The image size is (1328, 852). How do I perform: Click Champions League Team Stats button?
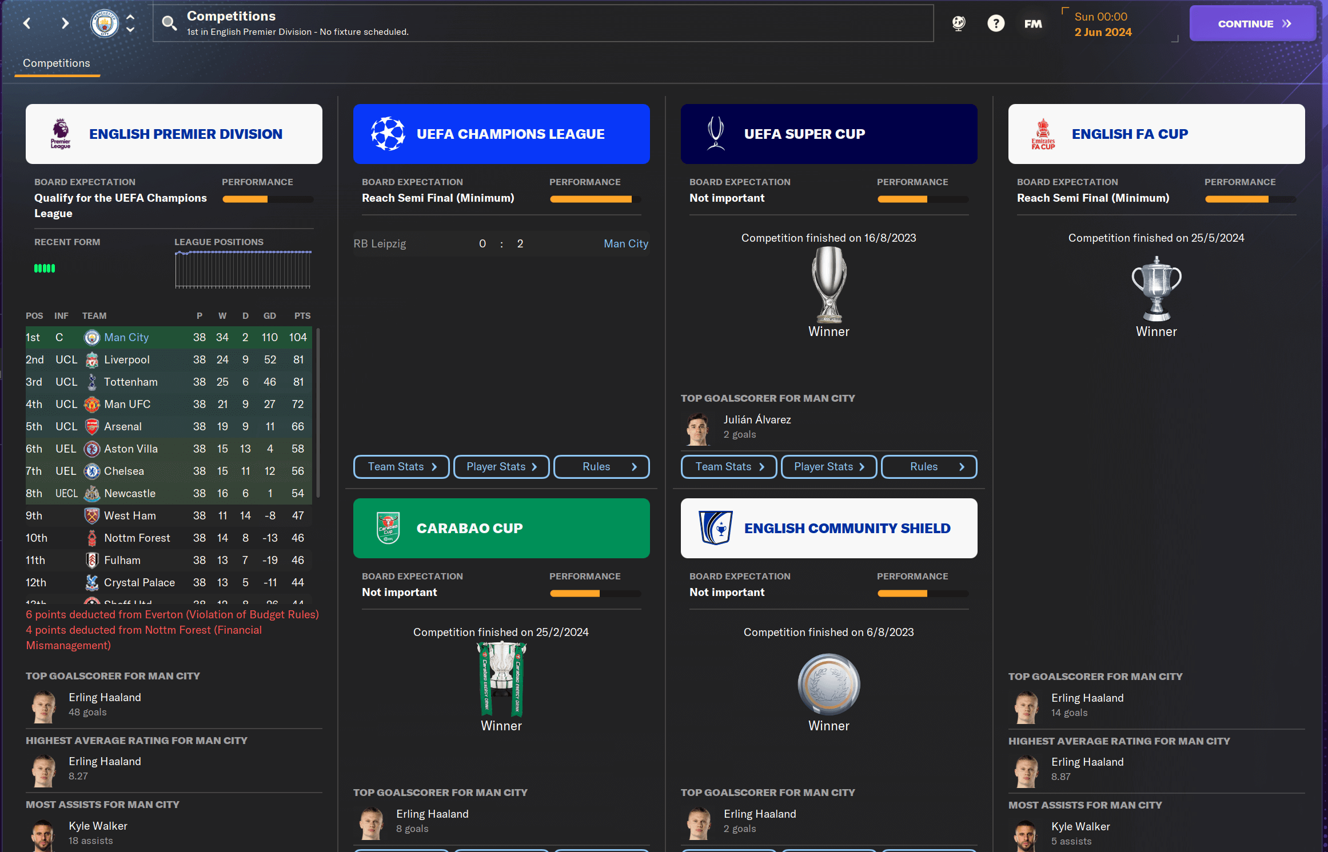click(401, 467)
